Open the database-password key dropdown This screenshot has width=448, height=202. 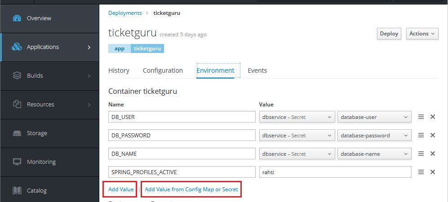374,136
